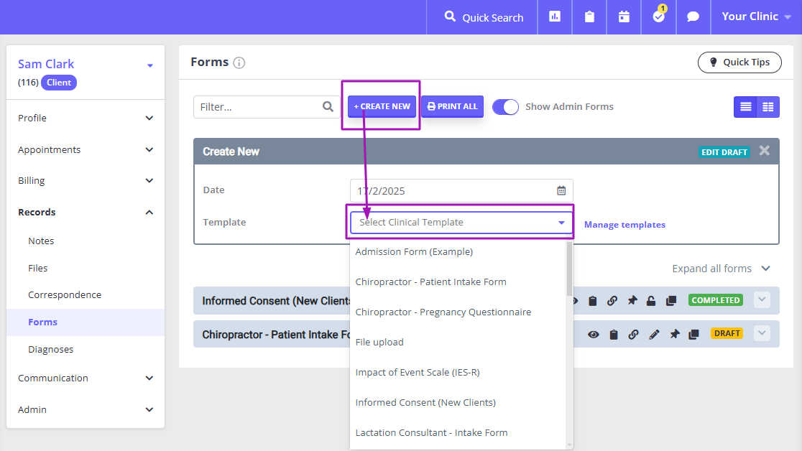Viewport: 802px width, 451px height.
Task: Open the reports icon in top navigation
Action: (554, 17)
